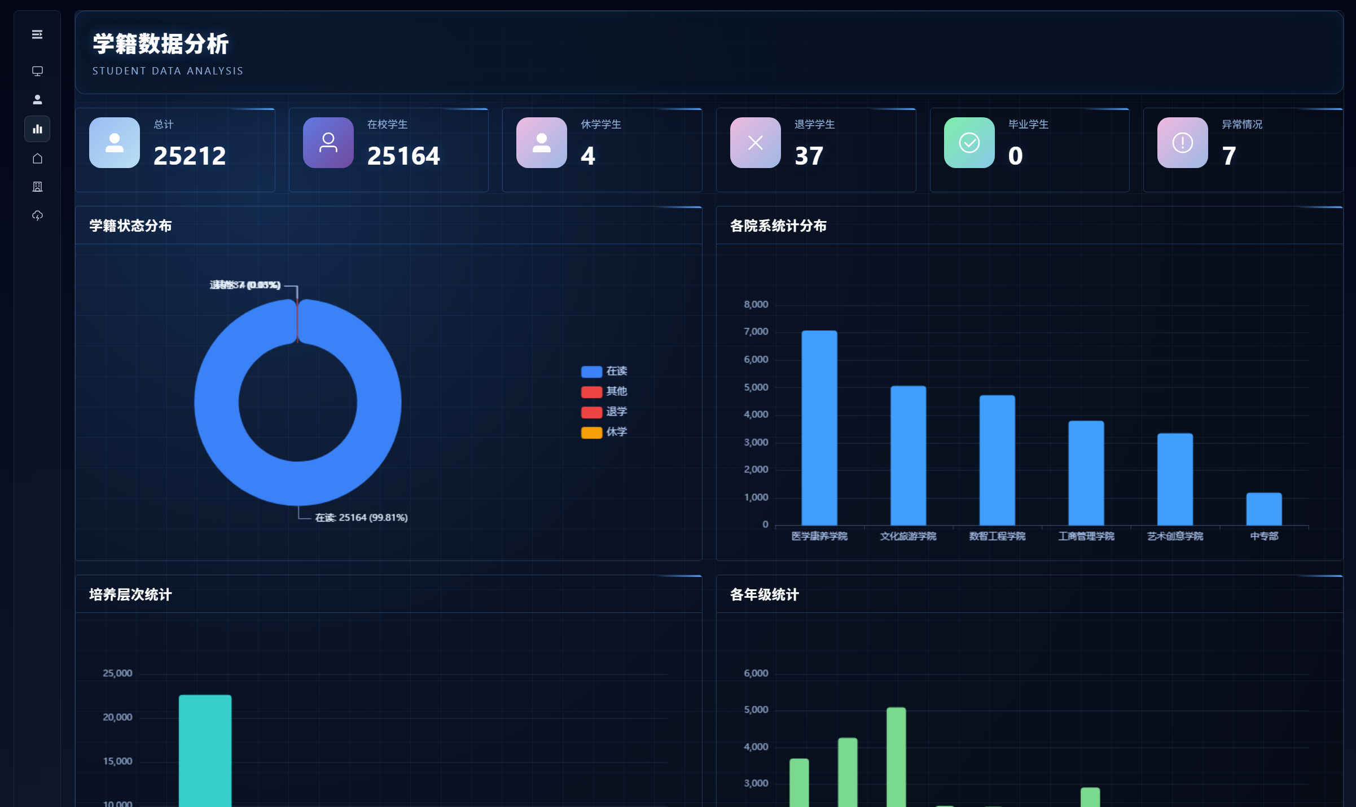Click the 中专部 bar

1264,509
